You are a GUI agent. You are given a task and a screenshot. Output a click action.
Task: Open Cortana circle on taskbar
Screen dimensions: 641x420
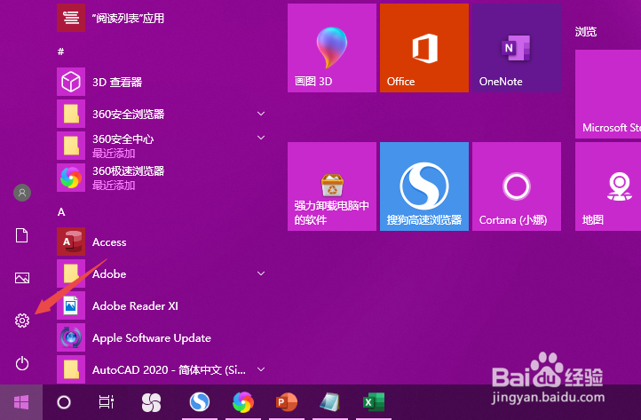64,402
